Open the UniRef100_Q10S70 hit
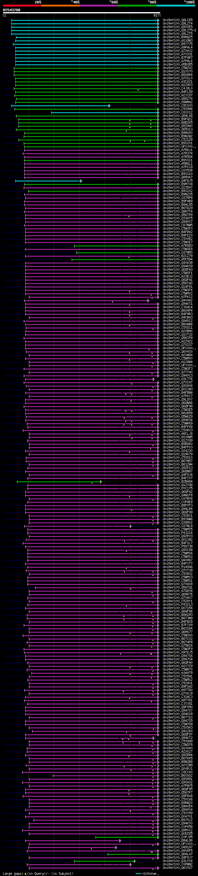This screenshot has height=876, width=198. [177, 71]
